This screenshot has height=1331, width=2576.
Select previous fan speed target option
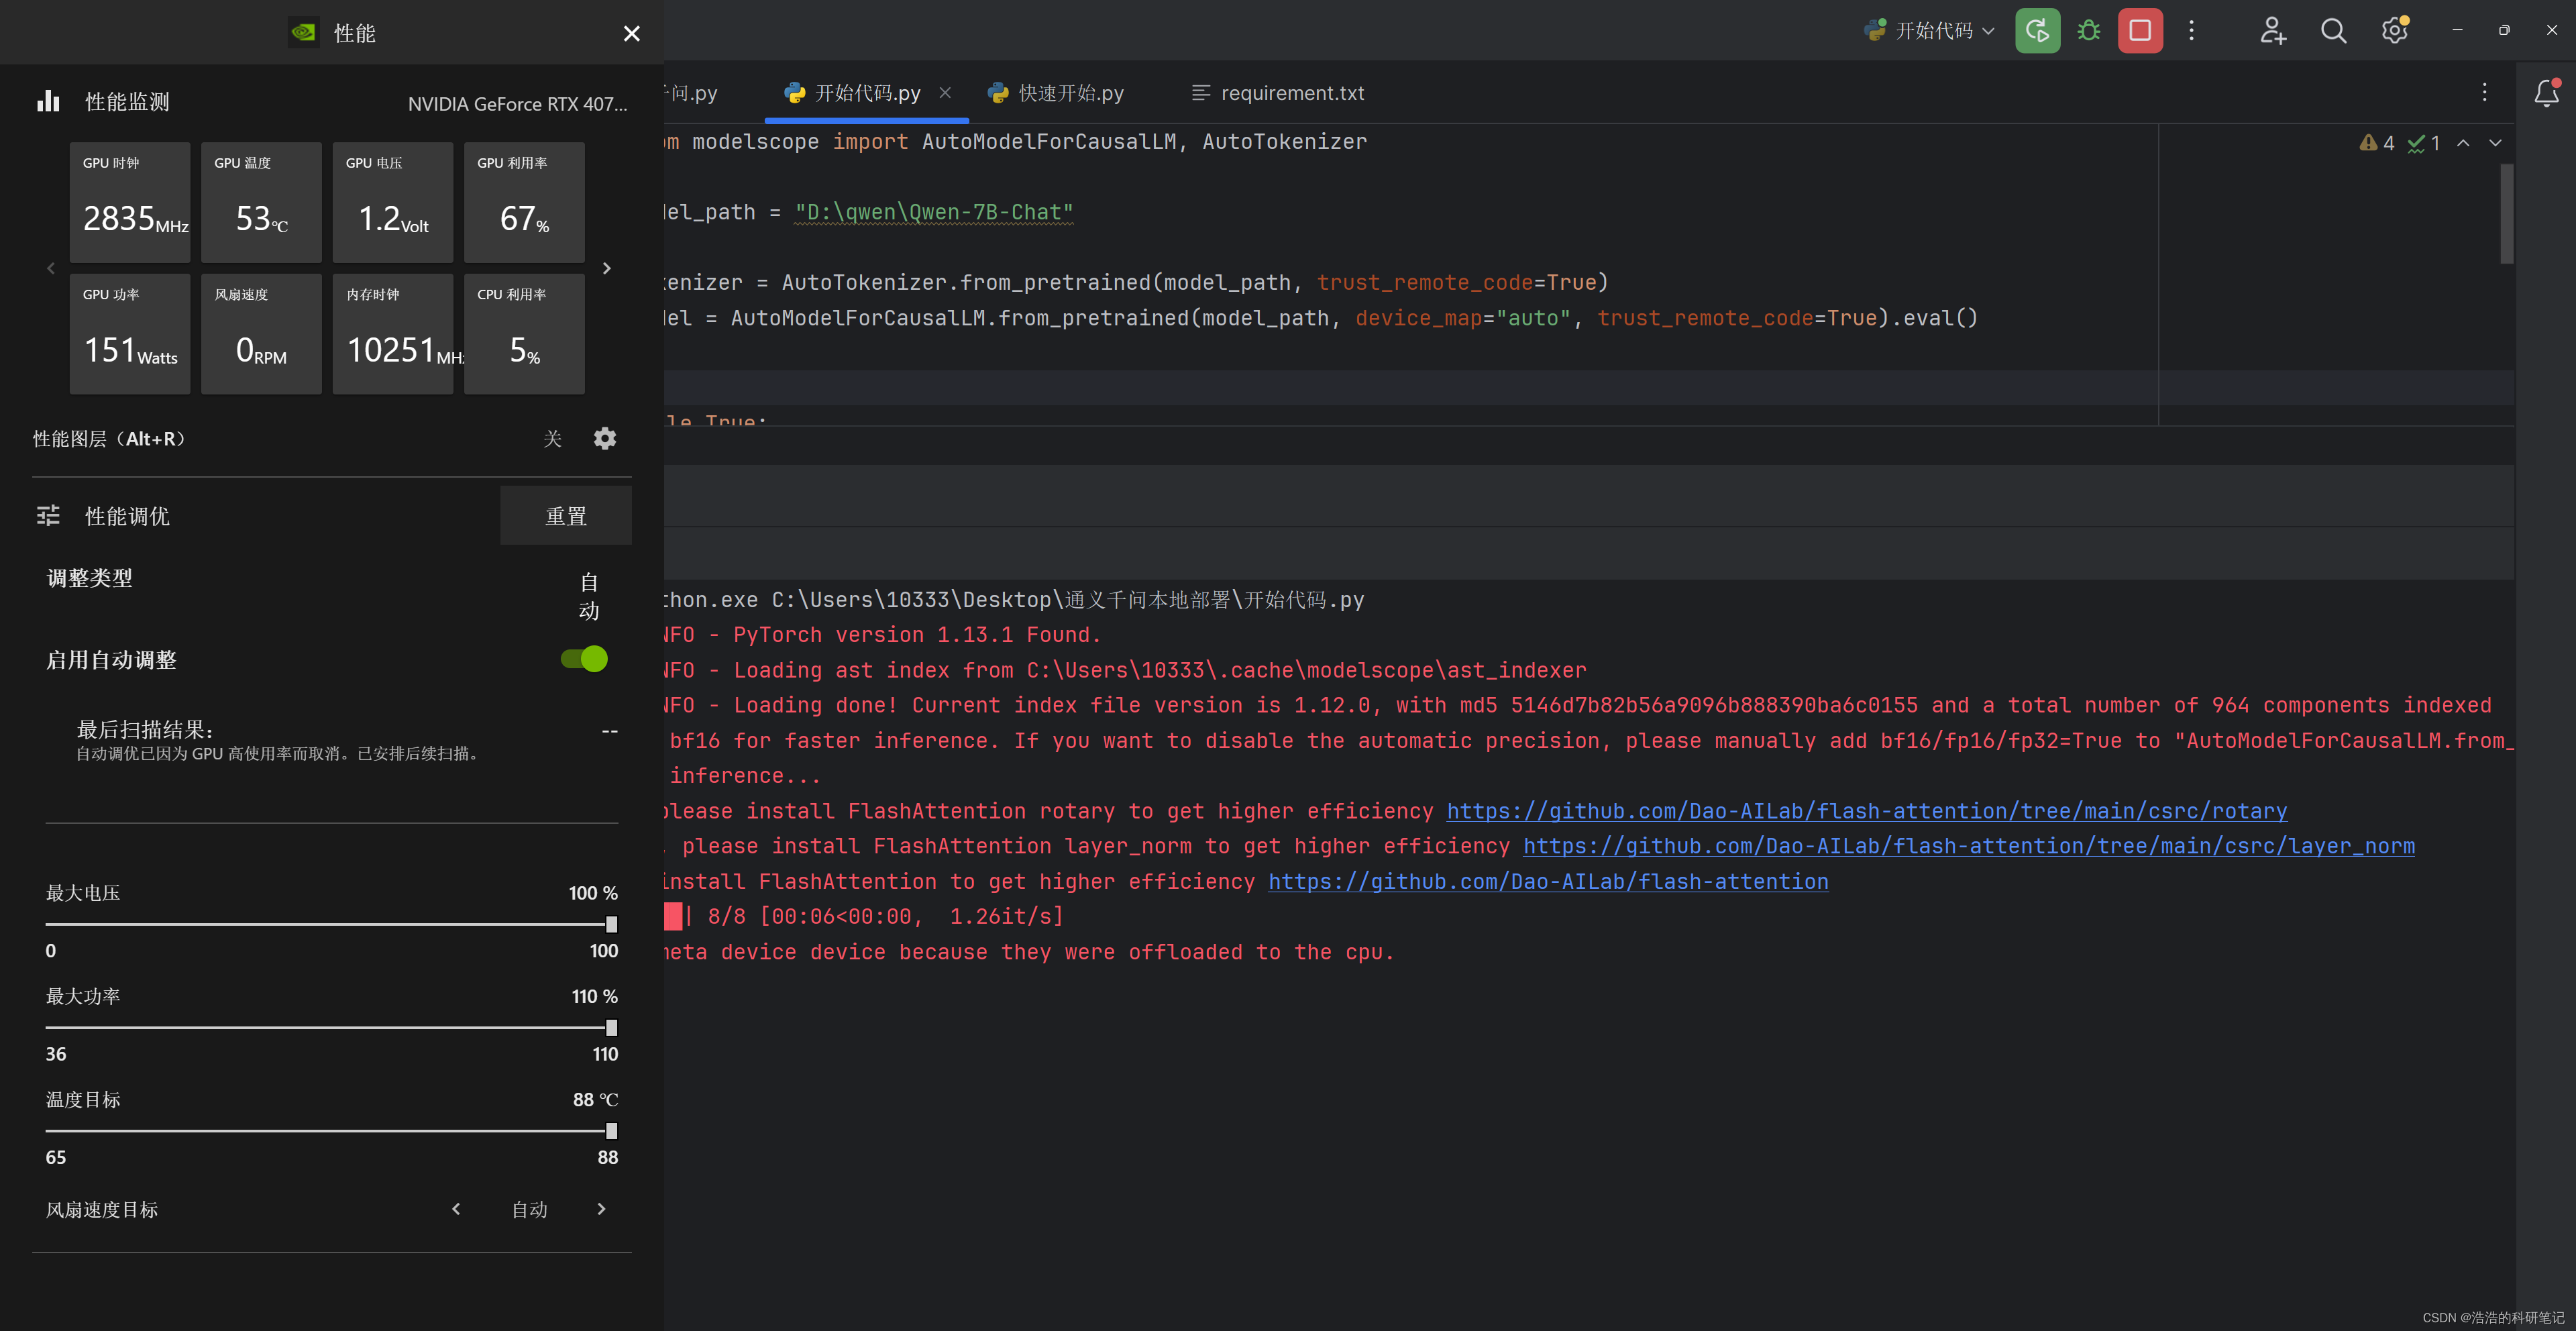click(456, 1209)
